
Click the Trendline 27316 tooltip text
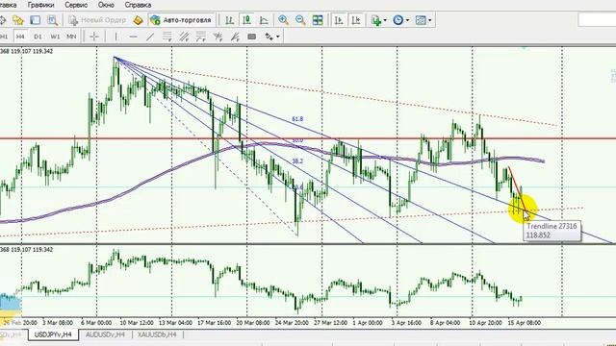tap(552, 227)
